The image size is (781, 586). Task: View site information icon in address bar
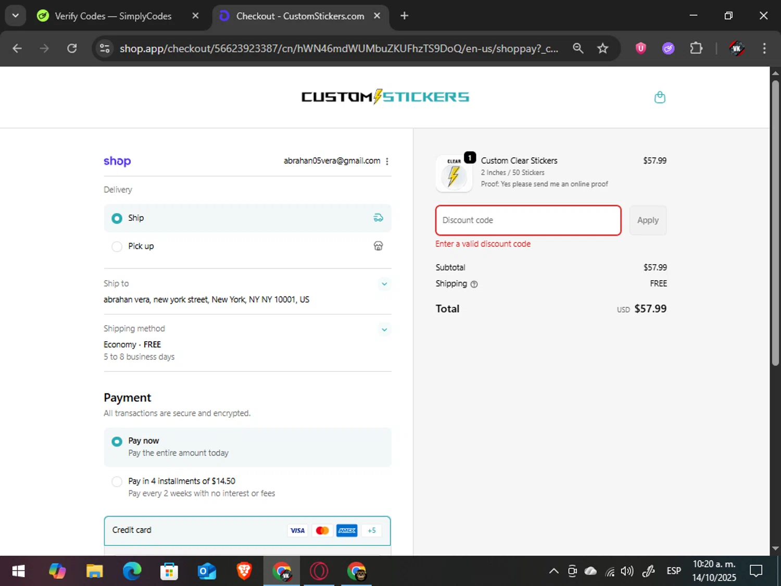coord(105,48)
